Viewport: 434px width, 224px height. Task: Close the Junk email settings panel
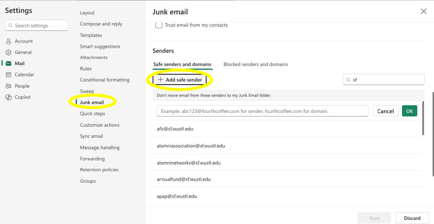[423, 11]
